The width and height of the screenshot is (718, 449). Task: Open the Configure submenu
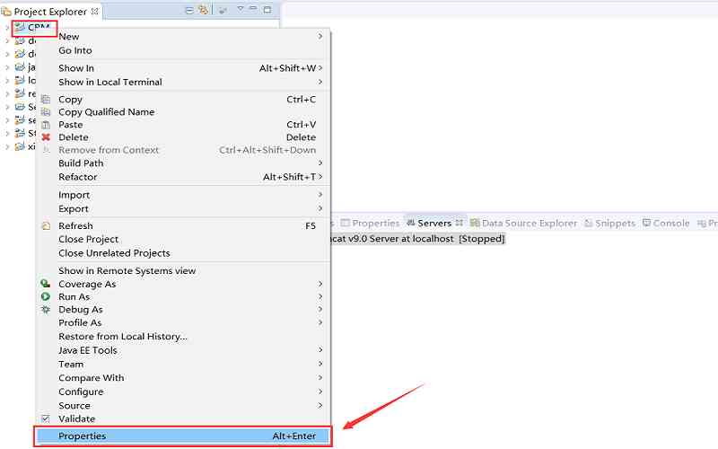pos(183,392)
